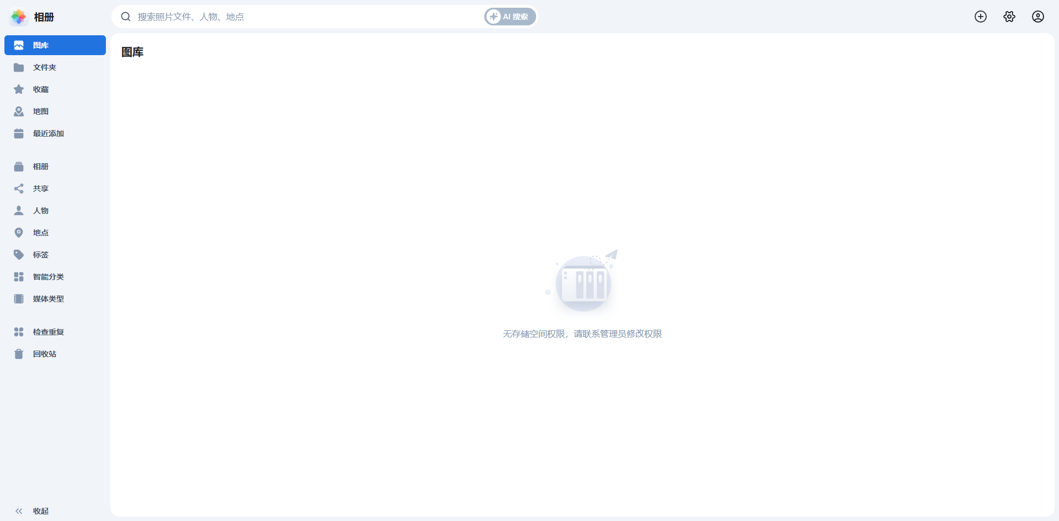Click the add photos plus icon
The width and height of the screenshot is (1059, 521).
(981, 17)
